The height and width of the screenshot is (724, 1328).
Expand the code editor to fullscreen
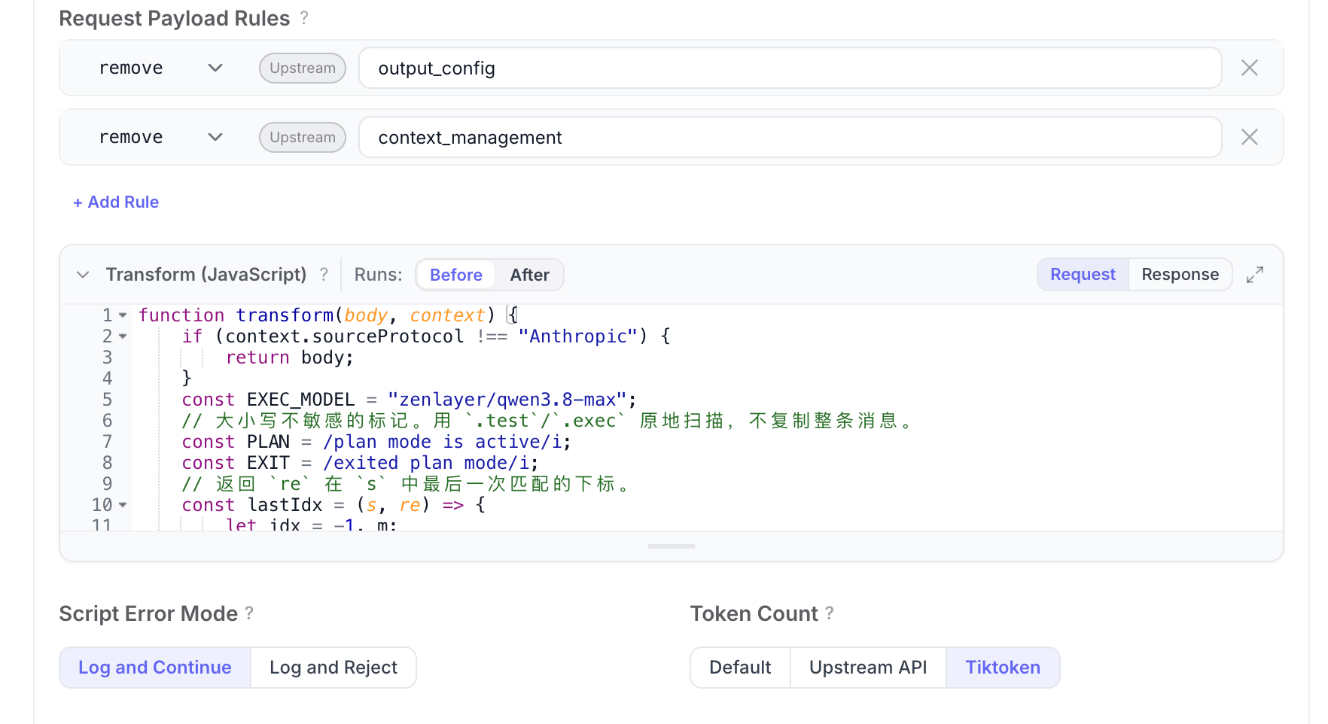[x=1255, y=275]
